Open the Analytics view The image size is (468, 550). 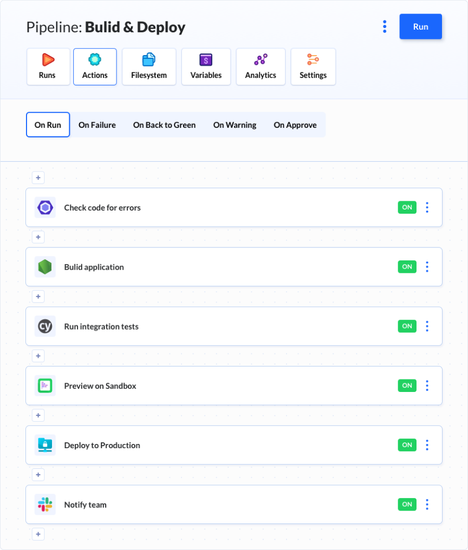(x=260, y=67)
